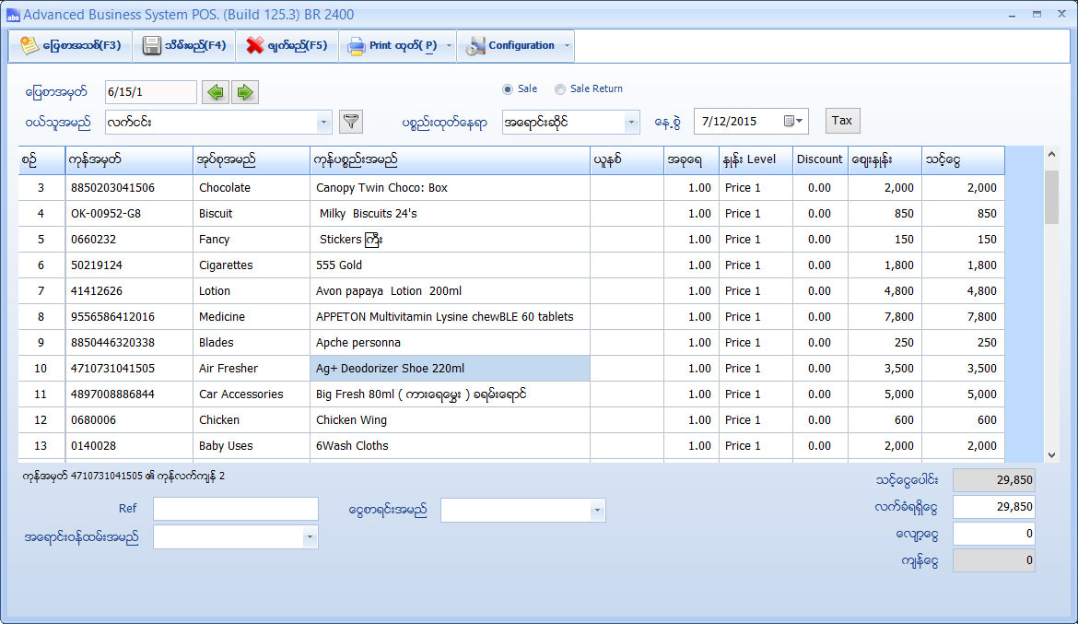1078x624 pixels.
Task: Click Price 1 level in Chocolate row
Action: 756,188
